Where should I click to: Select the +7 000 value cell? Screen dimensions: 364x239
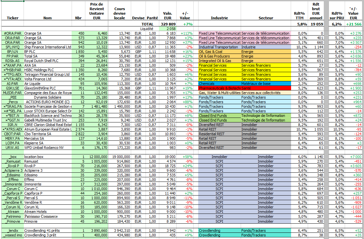(x=354, y=157)
